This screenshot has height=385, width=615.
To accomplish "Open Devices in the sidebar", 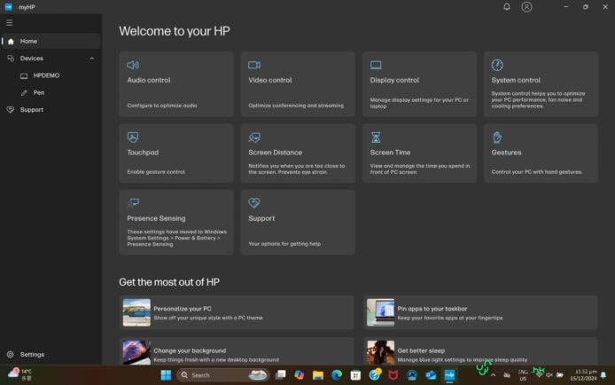I will [x=51, y=59].
